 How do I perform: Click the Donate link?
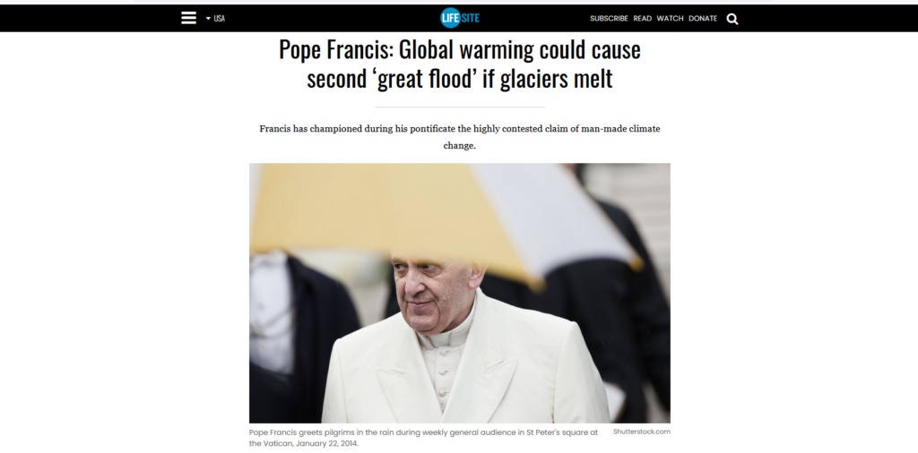point(703,19)
